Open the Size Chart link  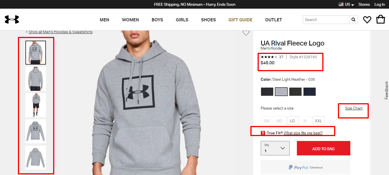tap(353, 108)
